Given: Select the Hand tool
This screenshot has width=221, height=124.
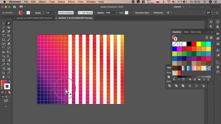Looking at the screenshot, I should point(3,77).
